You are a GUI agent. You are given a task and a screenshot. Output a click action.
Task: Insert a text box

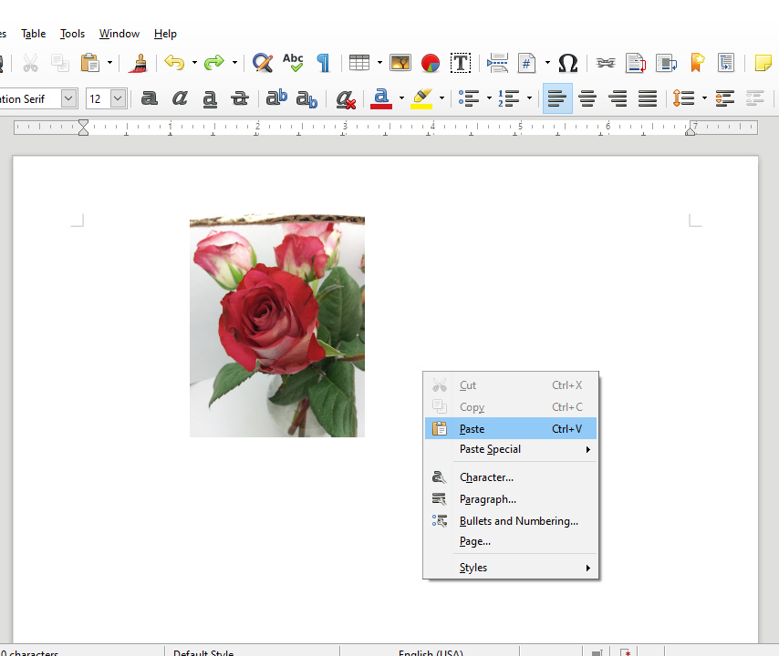pyautogui.click(x=461, y=63)
